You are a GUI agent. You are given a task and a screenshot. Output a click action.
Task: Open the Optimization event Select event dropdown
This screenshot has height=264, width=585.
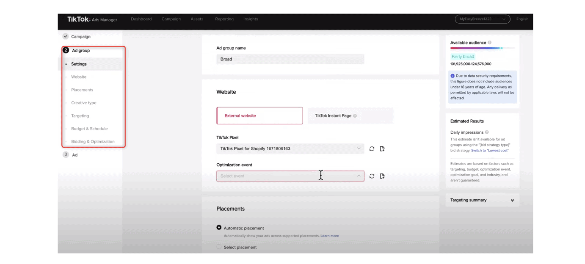(290, 176)
